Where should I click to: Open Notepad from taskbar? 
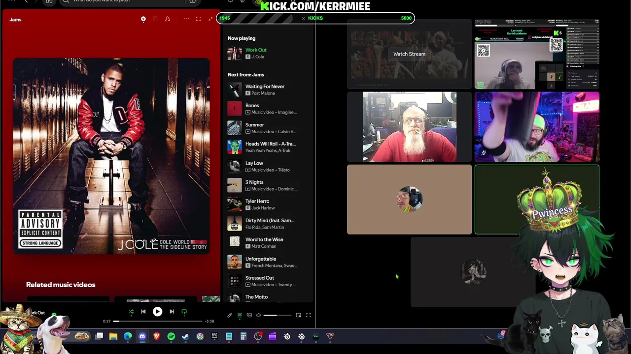tap(229, 336)
